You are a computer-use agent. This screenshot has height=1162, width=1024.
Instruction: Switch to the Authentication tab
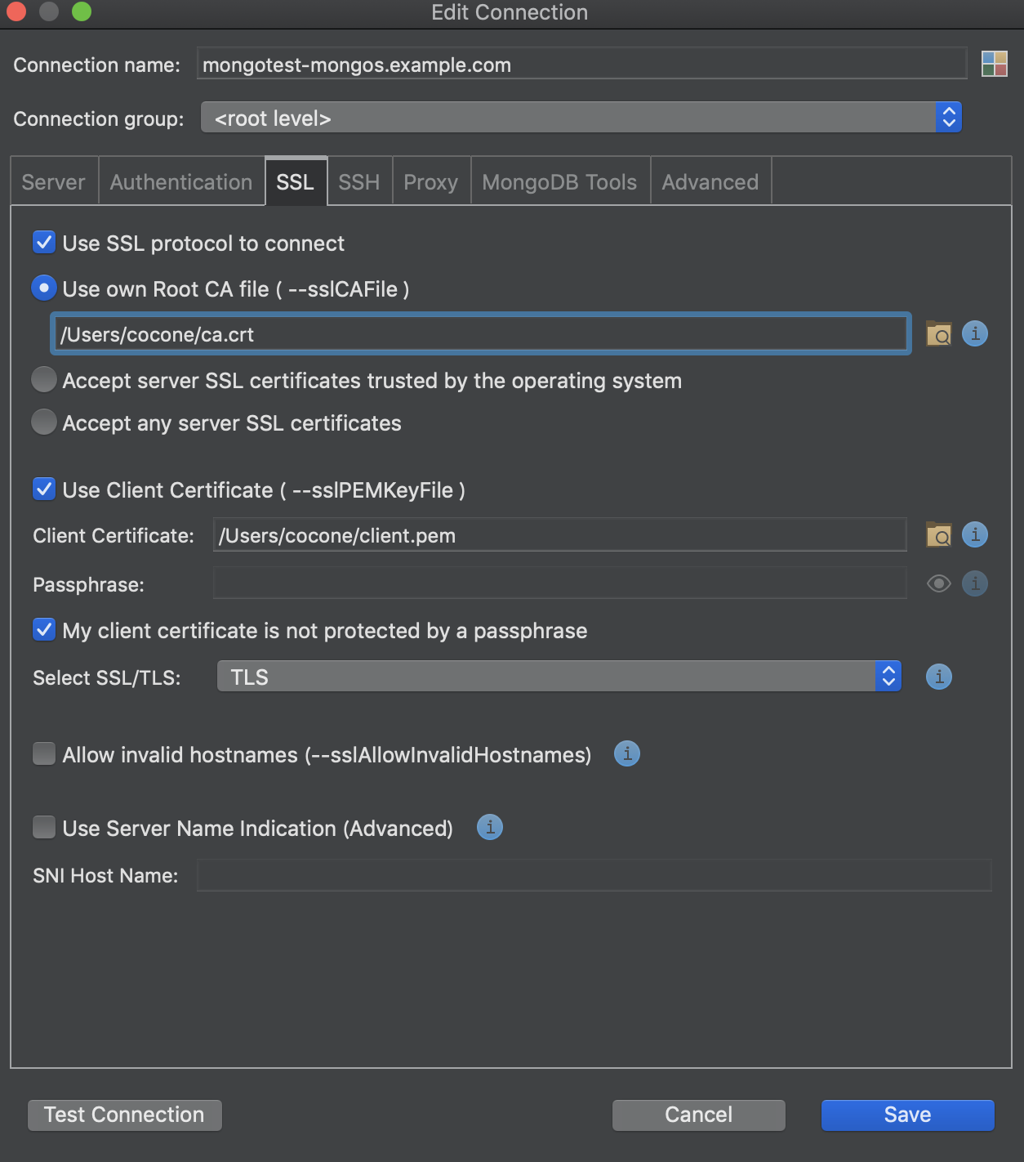pos(181,181)
